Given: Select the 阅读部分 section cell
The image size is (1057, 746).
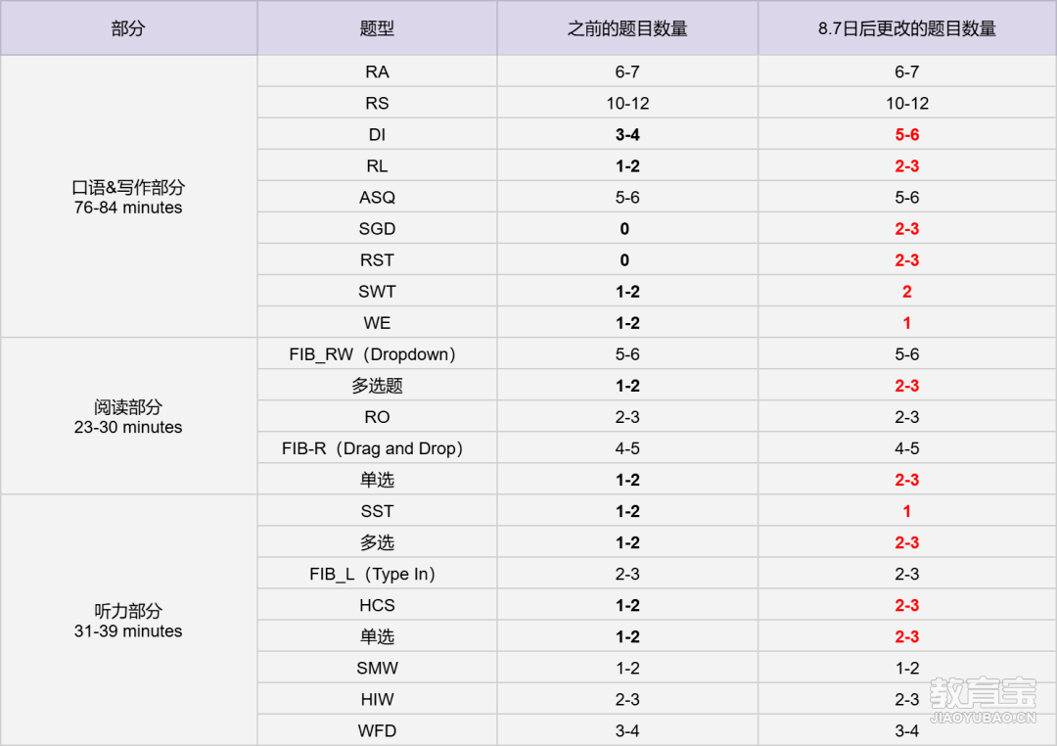Looking at the screenshot, I should tap(128, 417).
